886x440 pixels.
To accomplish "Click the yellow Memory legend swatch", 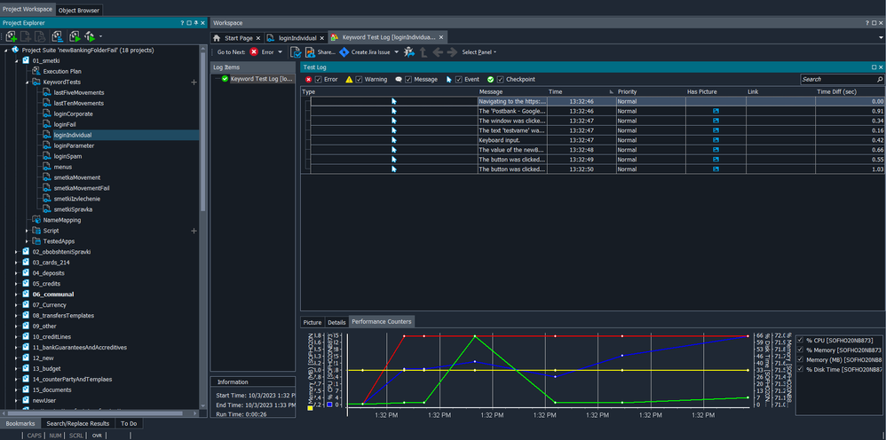I will [311, 407].
